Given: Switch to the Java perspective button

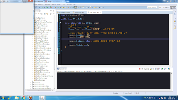Looking at the screenshot, I should pos(173,7).
